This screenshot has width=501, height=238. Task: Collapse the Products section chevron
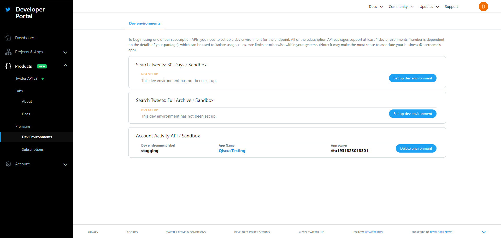click(x=65, y=66)
